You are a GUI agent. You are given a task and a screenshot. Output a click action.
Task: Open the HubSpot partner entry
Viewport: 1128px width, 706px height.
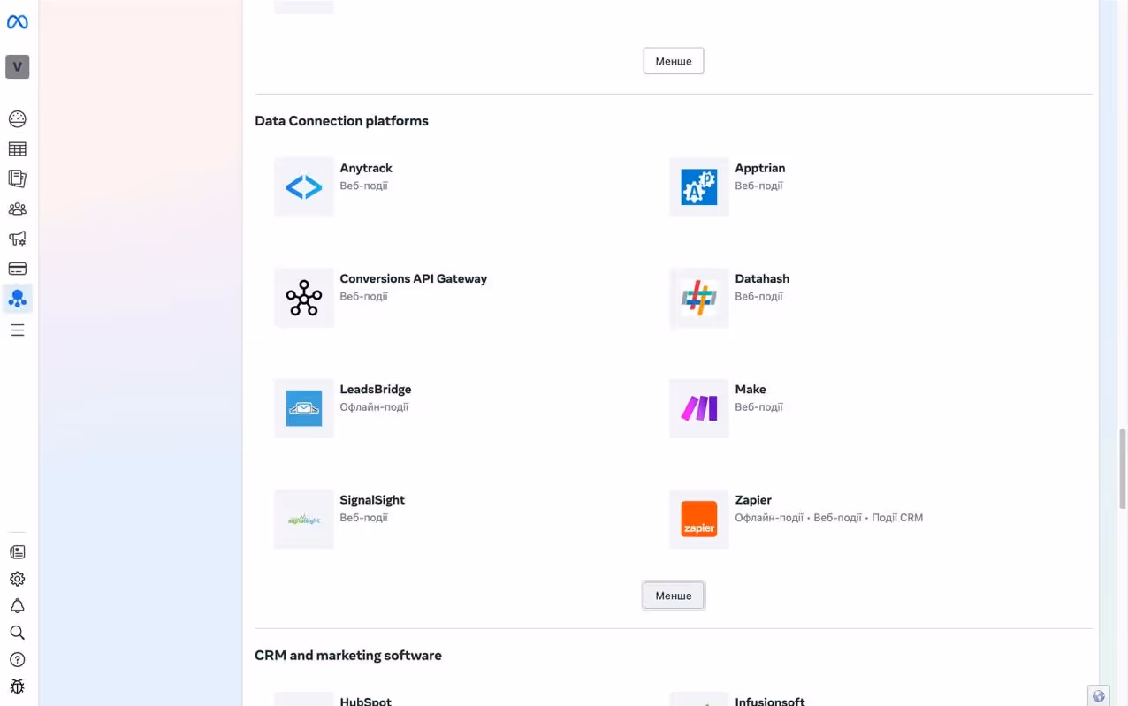click(x=365, y=702)
